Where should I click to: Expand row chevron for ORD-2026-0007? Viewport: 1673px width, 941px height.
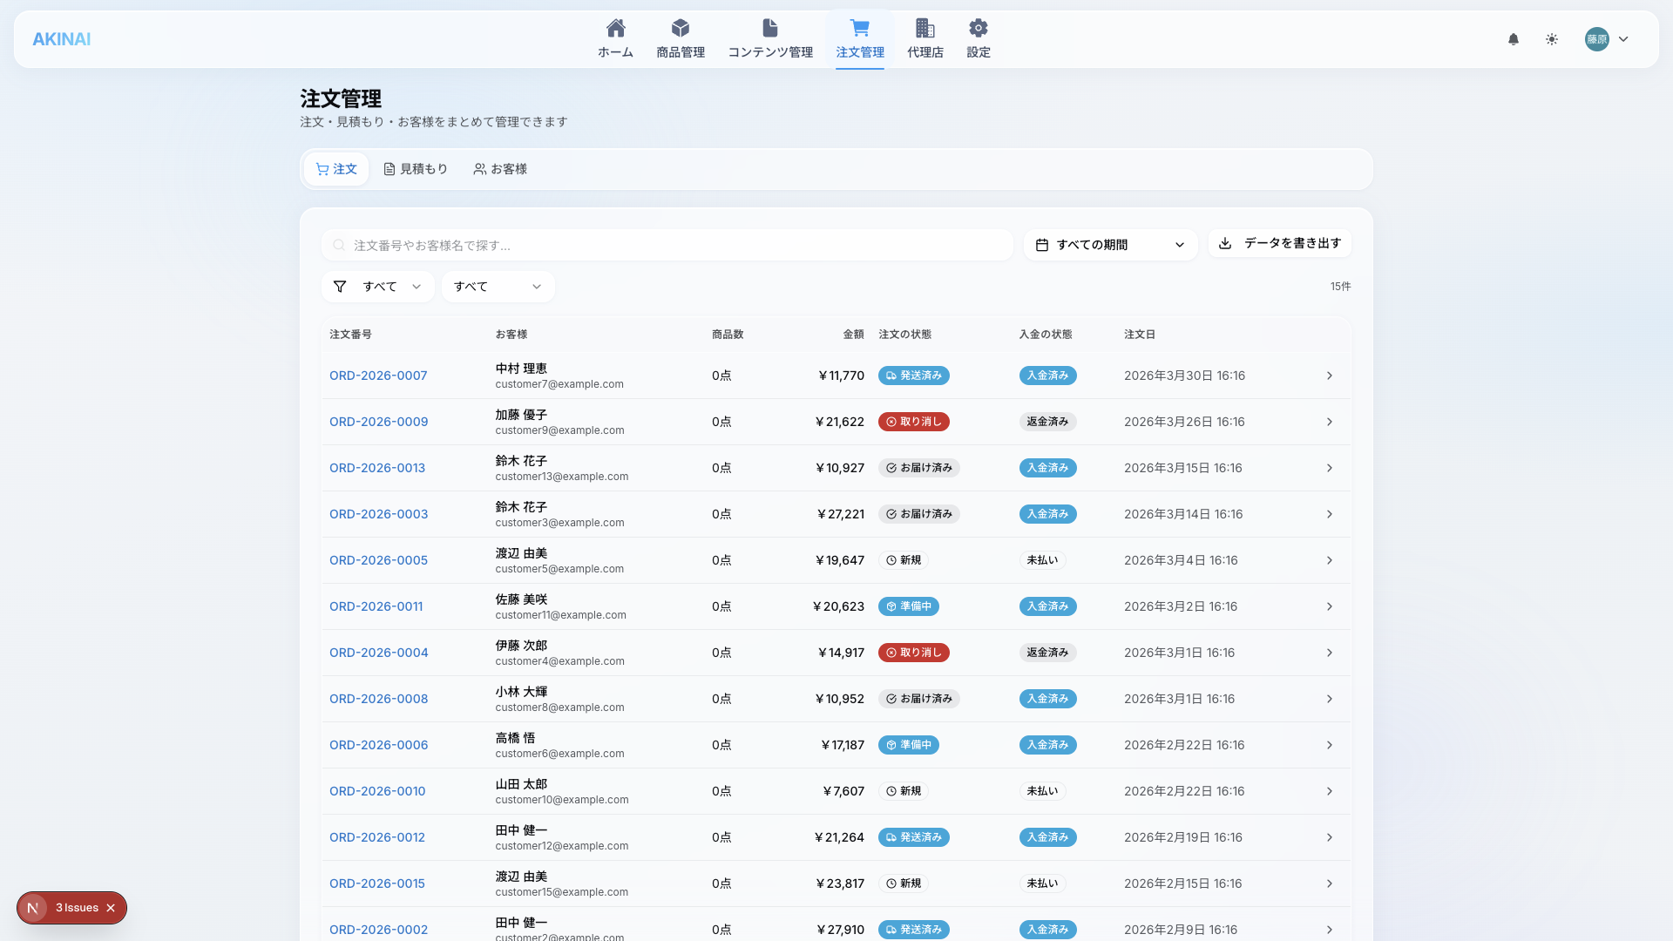click(1330, 376)
